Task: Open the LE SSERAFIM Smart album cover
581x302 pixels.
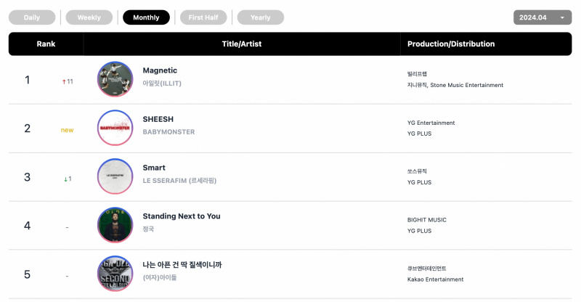Action: [x=115, y=176]
